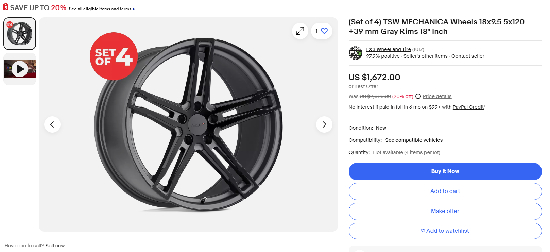The height and width of the screenshot is (252, 550).
Task: Play the product video thumbnail
Action: point(20,69)
